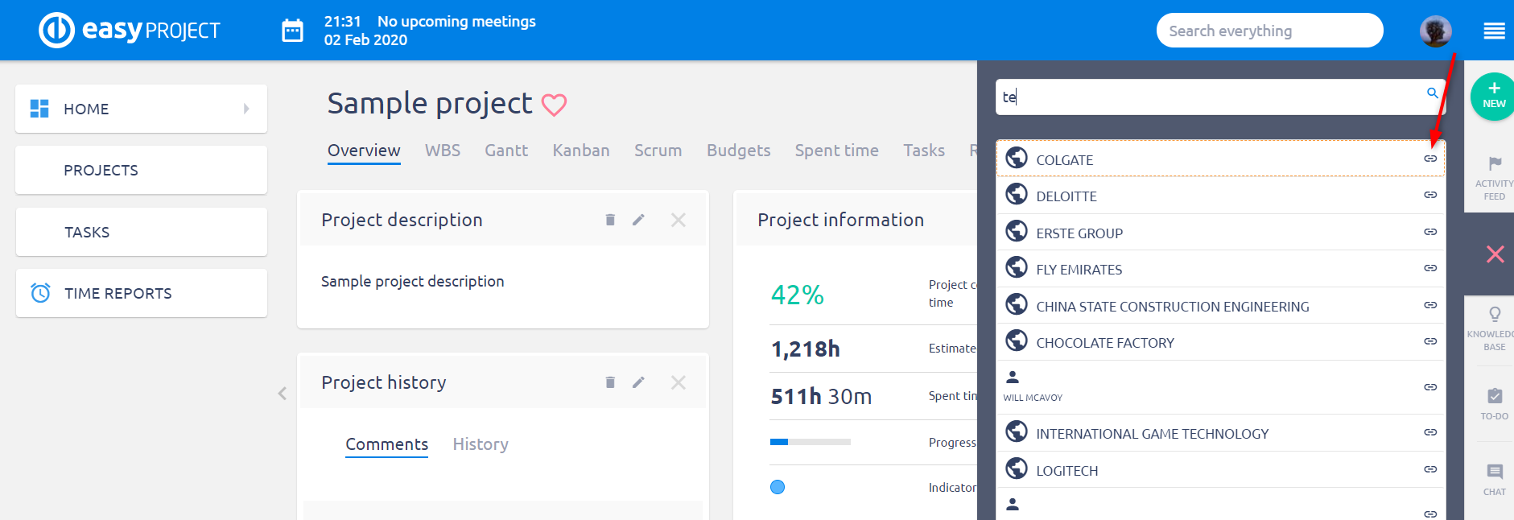Click the link icon for CHOCOLATE FACTORY
Image resolution: width=1514 pixels, height=520 pixels.
click(1429, 341)
